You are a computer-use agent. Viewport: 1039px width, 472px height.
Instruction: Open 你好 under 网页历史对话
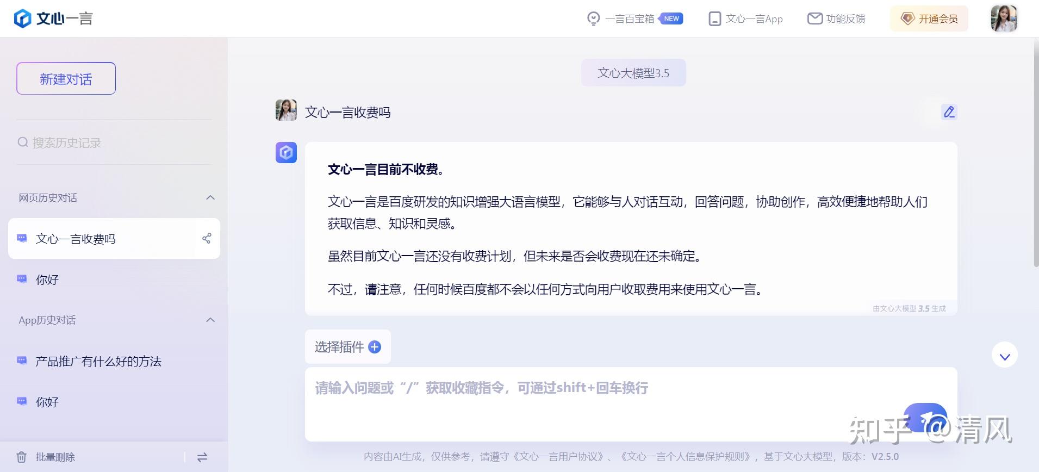(114, 280)
